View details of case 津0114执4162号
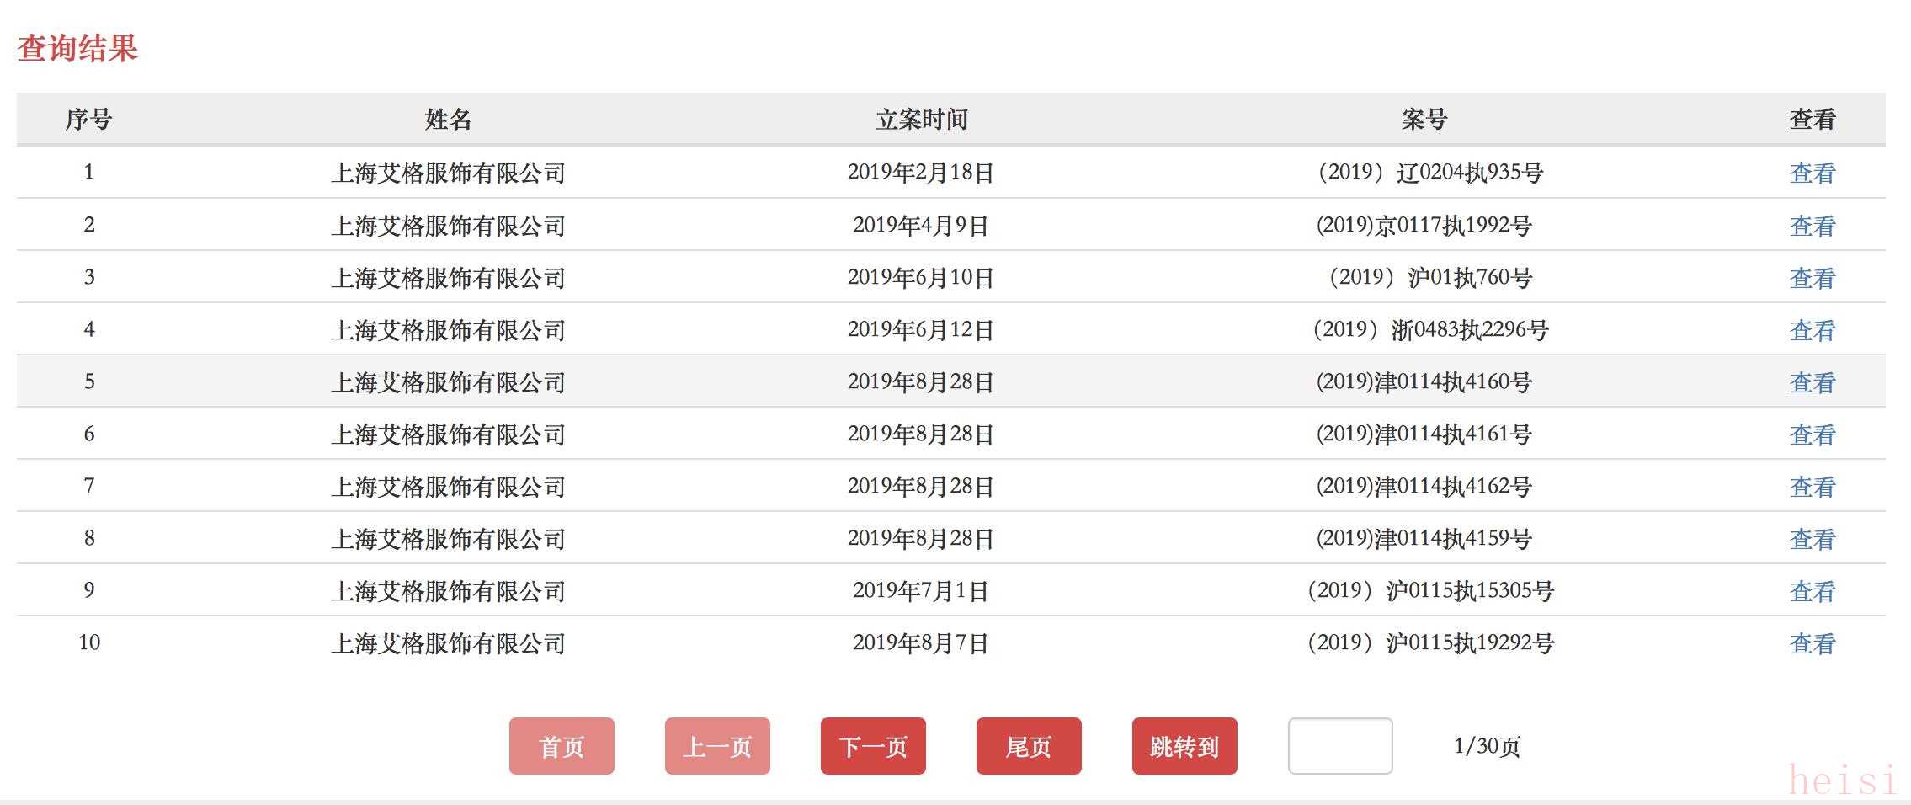The height and width of the screenshot is (805, 1911). (x=1812, y=487)
